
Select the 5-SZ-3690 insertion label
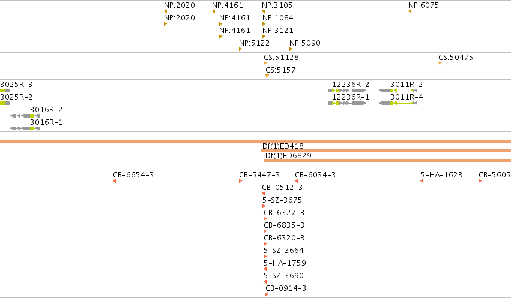pyautogui.click(x=283, y=276)
